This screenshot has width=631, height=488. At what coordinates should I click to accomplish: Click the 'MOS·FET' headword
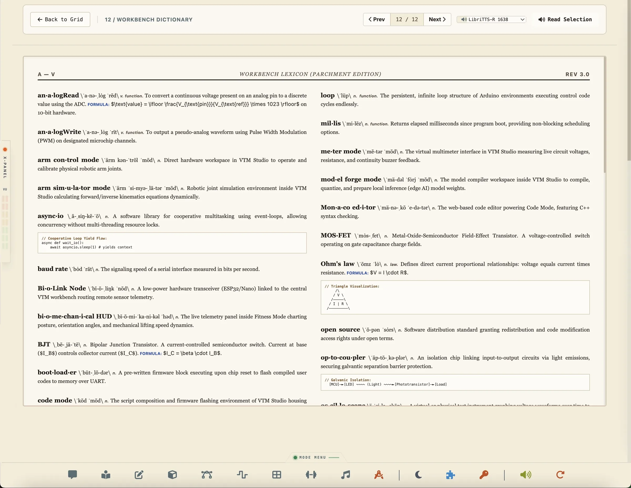click(336, 236)
